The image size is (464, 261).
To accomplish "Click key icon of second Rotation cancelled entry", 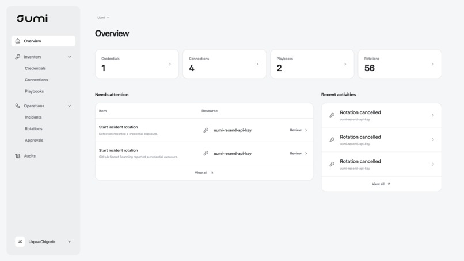I will 332,140.
